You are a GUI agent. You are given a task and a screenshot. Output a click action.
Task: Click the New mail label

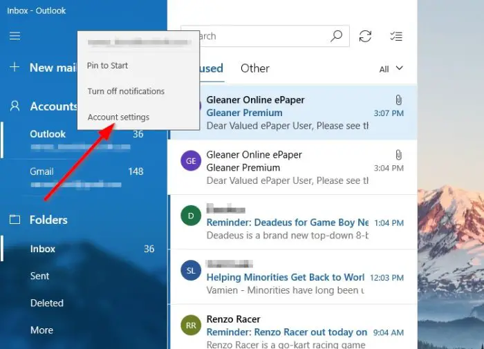pyautogui.click(x=53, y=68)
